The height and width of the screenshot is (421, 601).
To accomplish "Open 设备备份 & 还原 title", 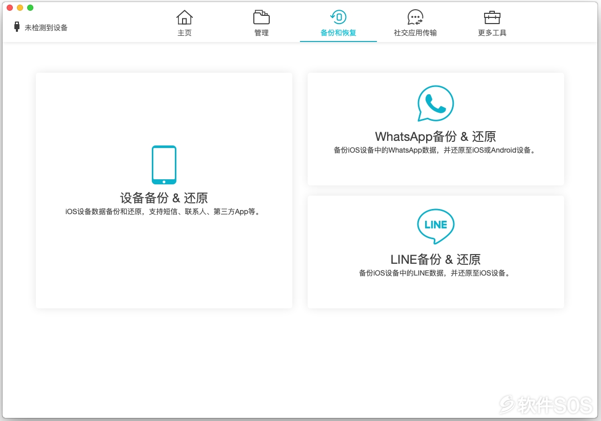I will click(164, 198).
